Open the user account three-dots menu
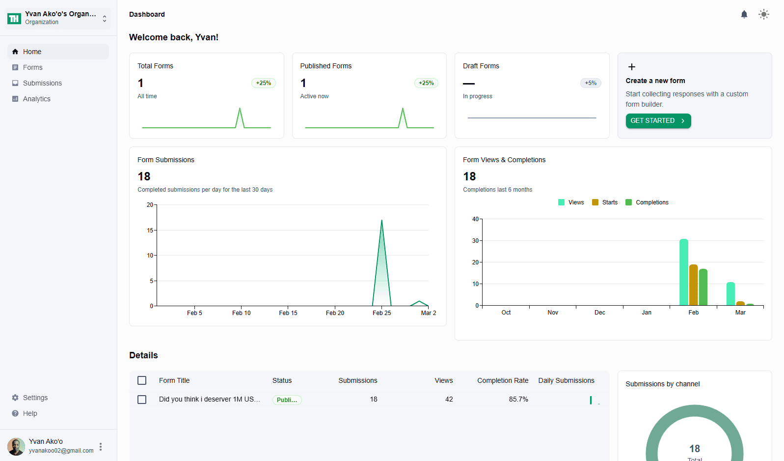Image resolution: width=784 pixels, height=461 pixels. 101,446
